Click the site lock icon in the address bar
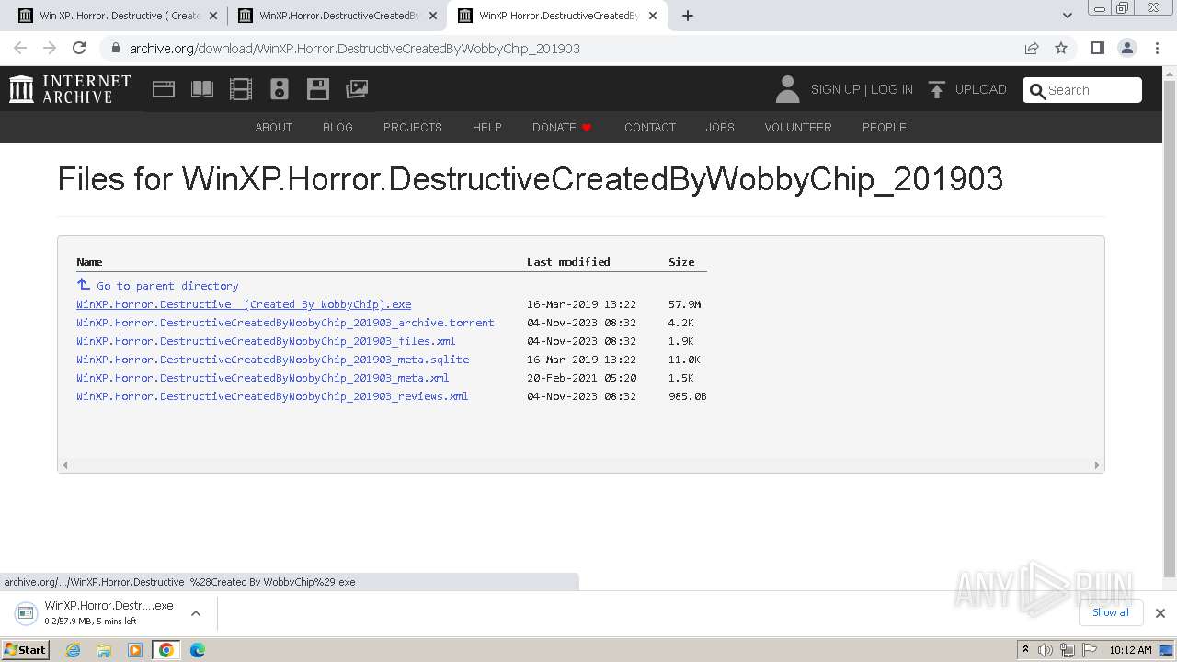 click(x=115, y=49)
